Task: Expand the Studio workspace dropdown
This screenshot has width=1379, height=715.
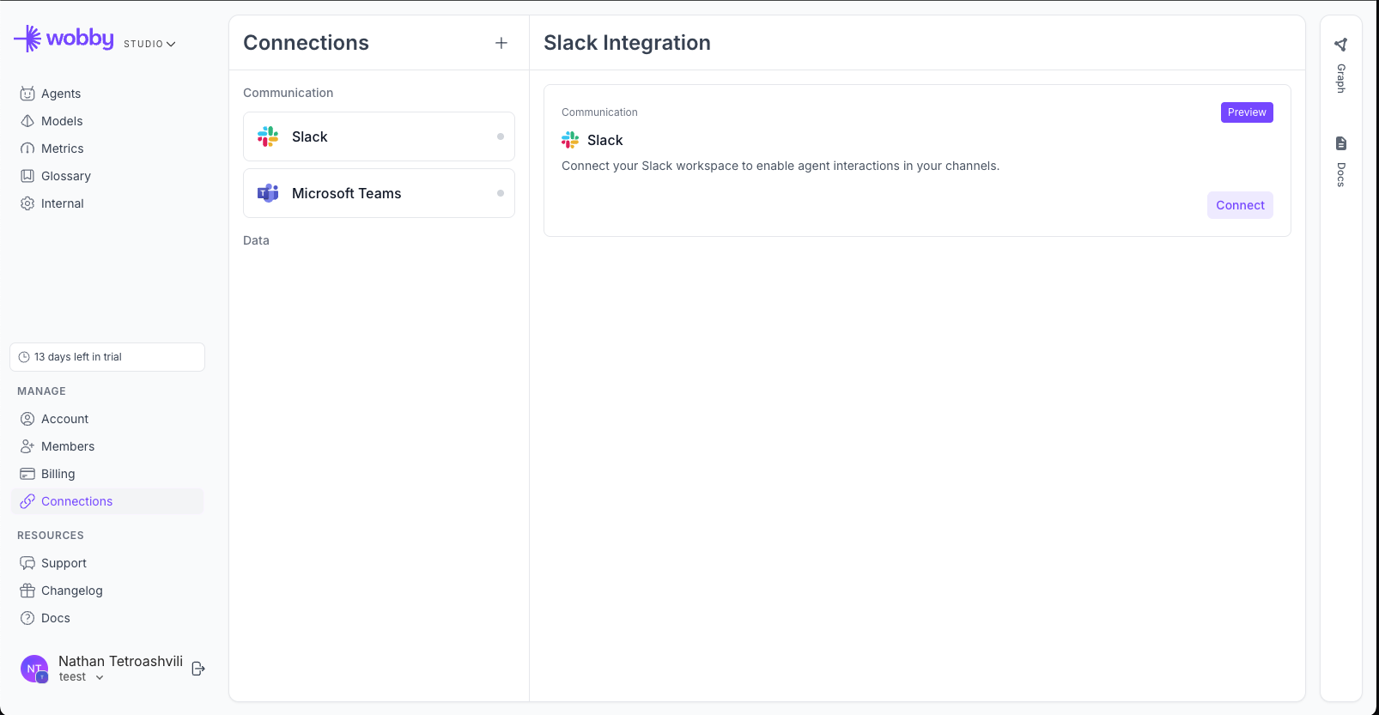Action: pyautogui.click(x=149, y=44)
